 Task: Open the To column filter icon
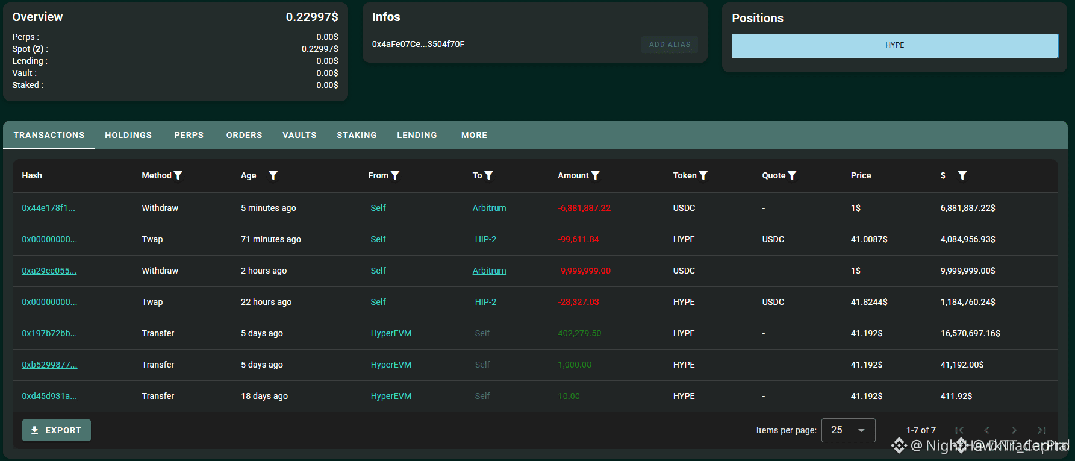tap(488, 175)
